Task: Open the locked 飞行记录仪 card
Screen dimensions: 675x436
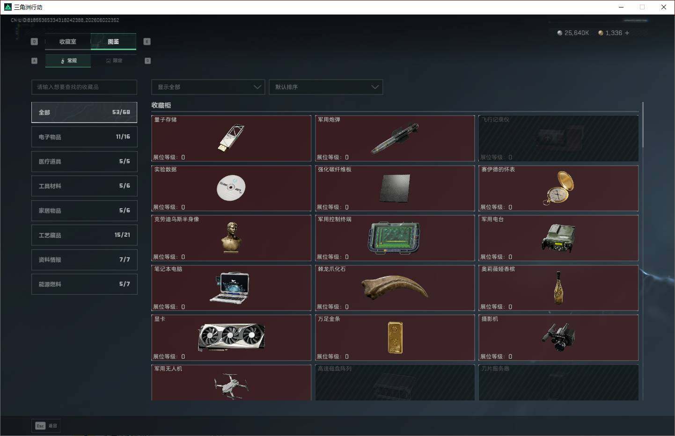Action: [558, 138]
